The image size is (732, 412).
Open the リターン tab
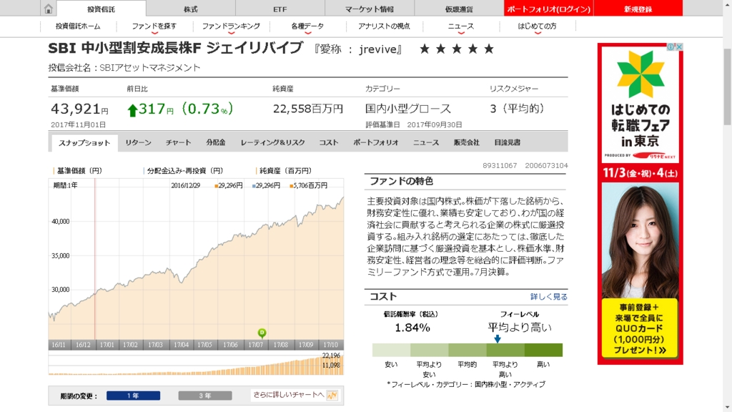(138, 142)
